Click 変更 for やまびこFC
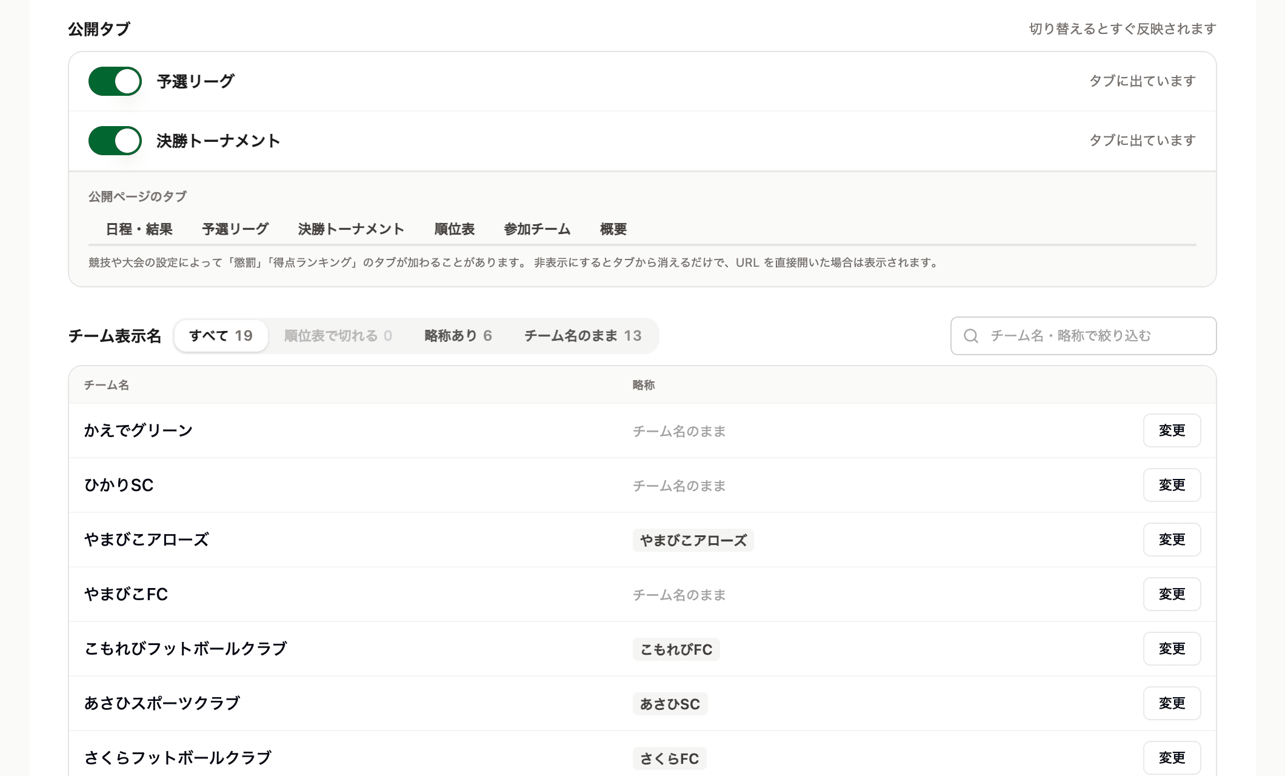Viewport: 1285px width, 776px height. click(1172, 594)
